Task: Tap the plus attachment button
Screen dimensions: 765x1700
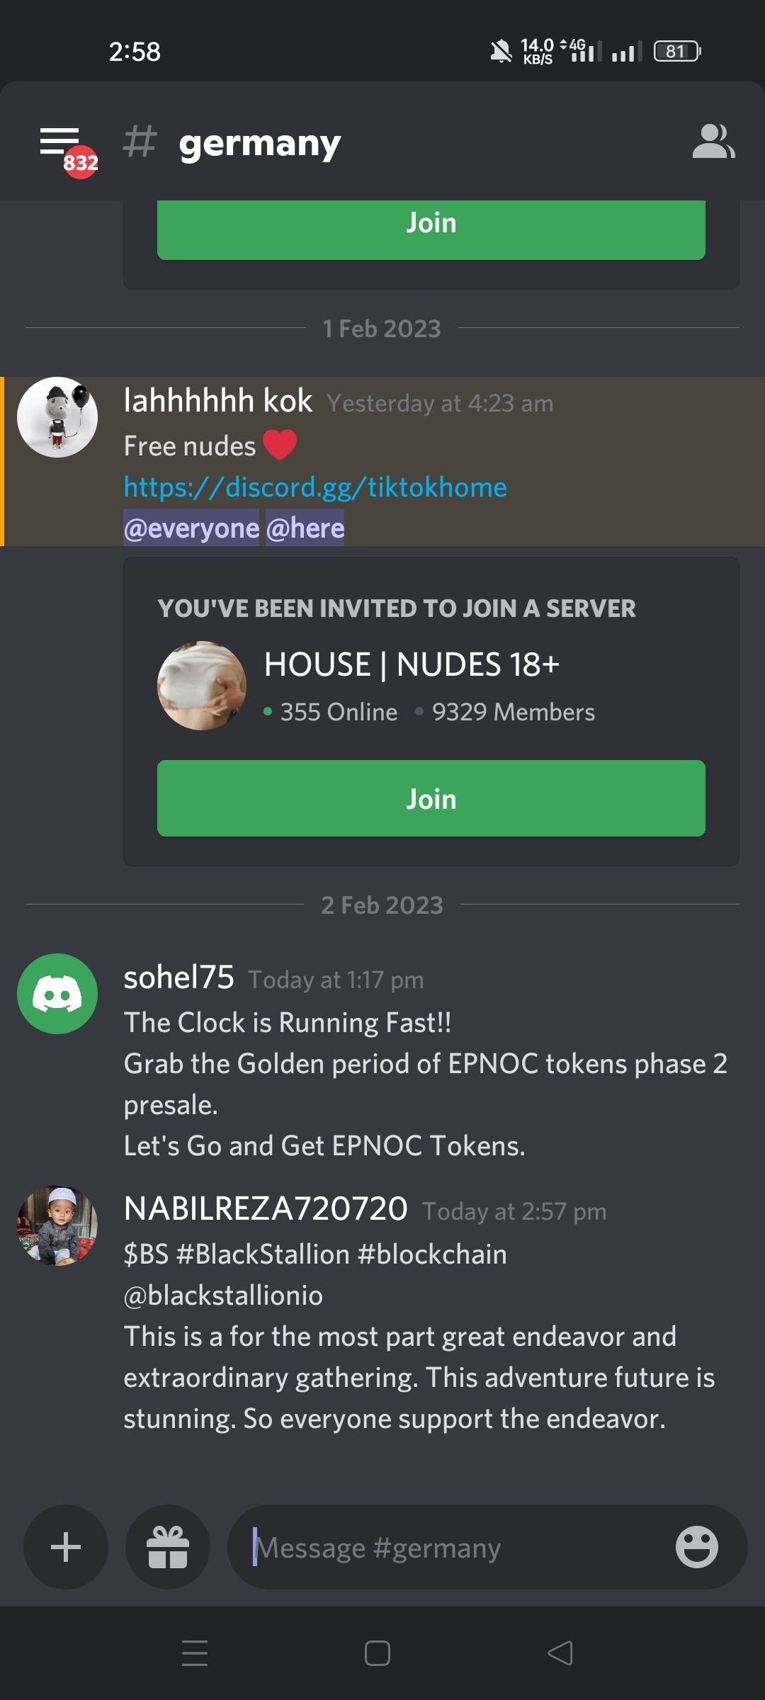Action: click(66, 1547)
